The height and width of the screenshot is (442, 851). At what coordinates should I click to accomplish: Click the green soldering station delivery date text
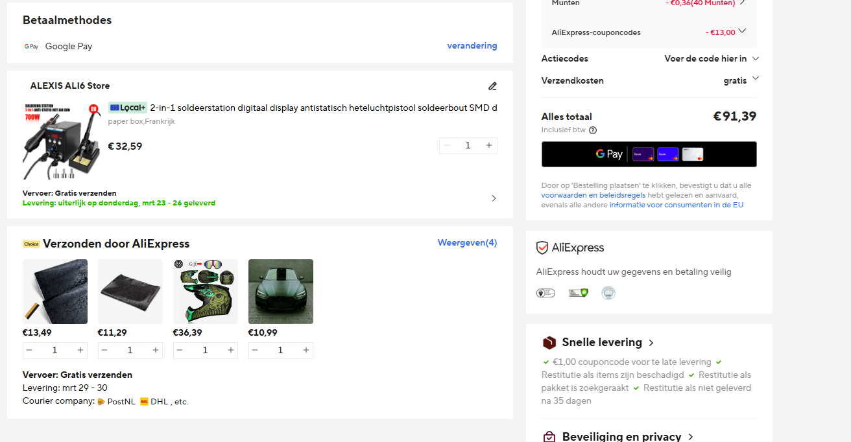point(119,203)
